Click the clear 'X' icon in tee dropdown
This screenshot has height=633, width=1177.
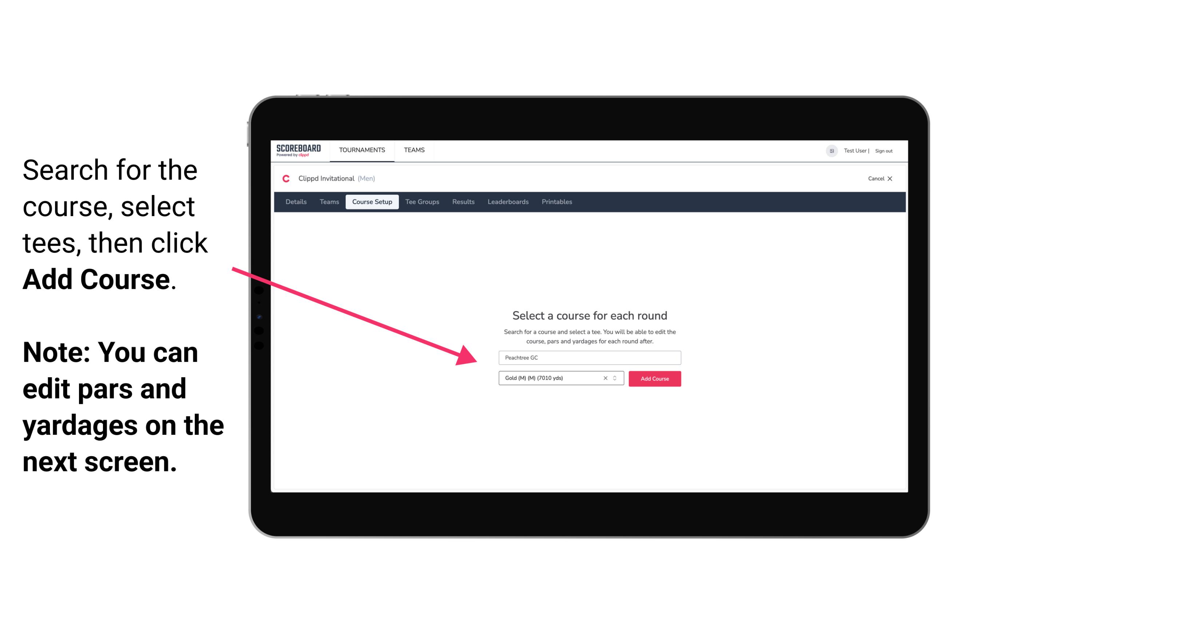pyautogui.click(x=604, y=379)
